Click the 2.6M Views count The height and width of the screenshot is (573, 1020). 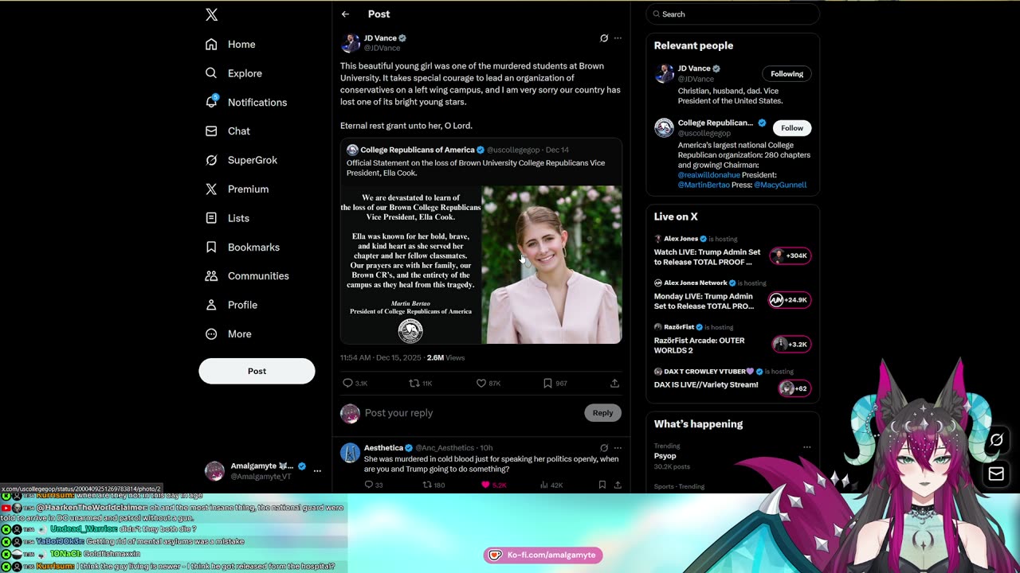[x=445, y=358]
